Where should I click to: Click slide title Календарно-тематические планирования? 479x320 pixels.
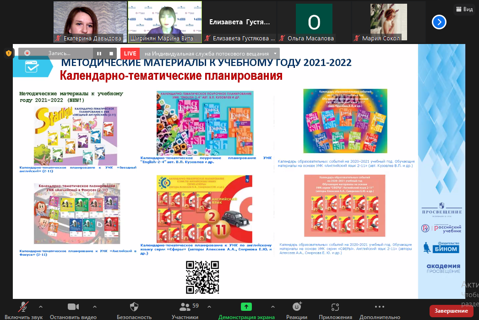coord(171,76)
